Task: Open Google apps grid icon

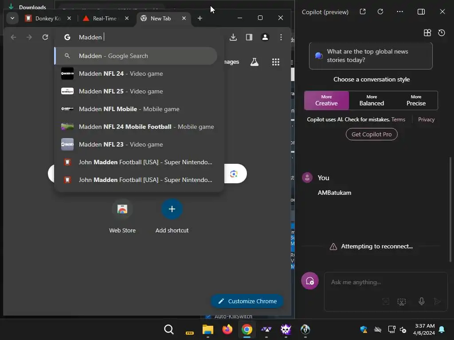Action: click(276, 62)
